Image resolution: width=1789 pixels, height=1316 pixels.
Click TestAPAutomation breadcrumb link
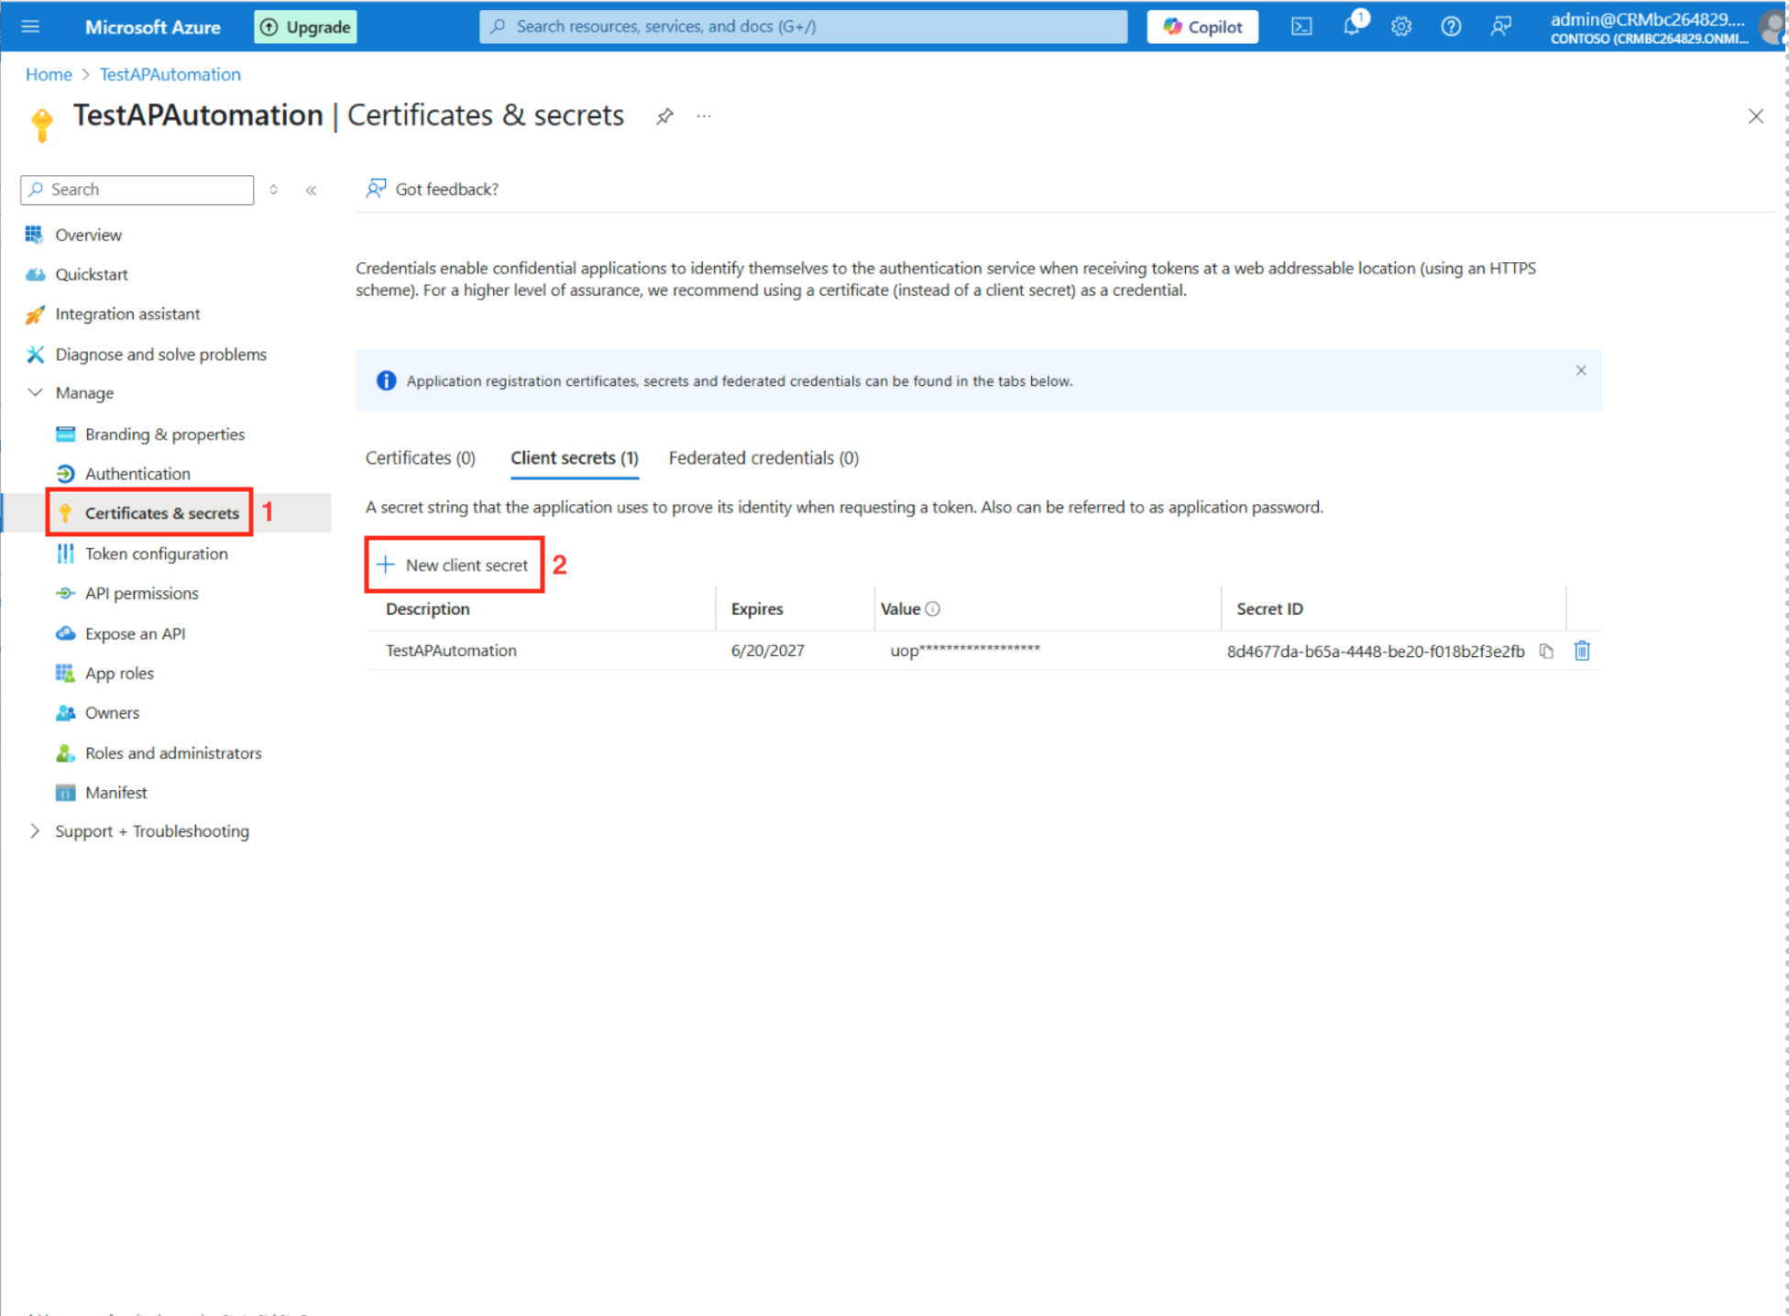tap(170, 74)
